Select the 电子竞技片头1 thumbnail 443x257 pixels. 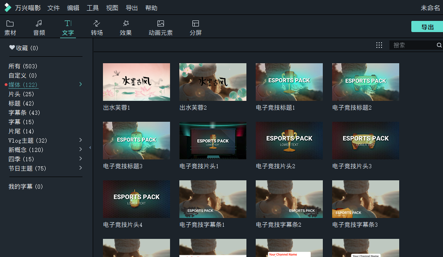coord(213,141)
